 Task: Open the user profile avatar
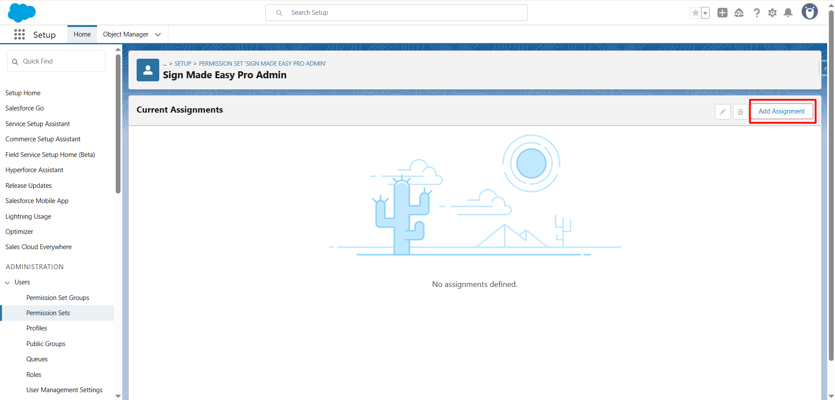point(810,12)
